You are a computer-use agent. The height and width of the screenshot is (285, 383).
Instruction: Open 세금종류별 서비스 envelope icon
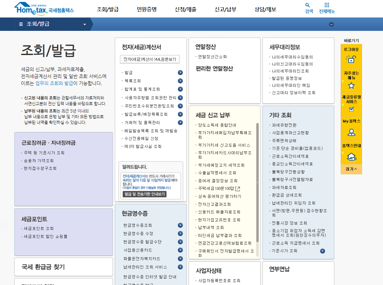[351, 108]
